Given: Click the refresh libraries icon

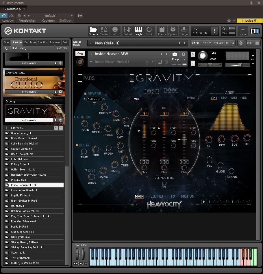Looking at the screenshot, I should (7, 48).
